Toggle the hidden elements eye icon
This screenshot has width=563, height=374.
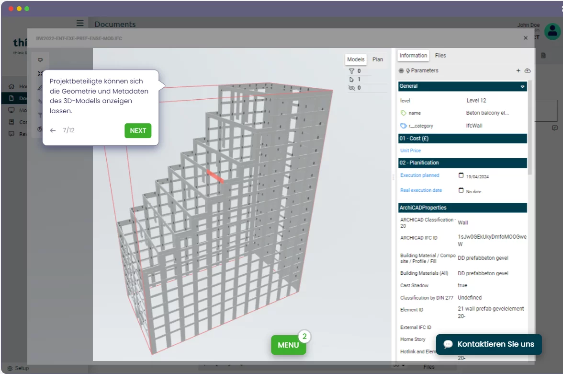pos(351,88)
